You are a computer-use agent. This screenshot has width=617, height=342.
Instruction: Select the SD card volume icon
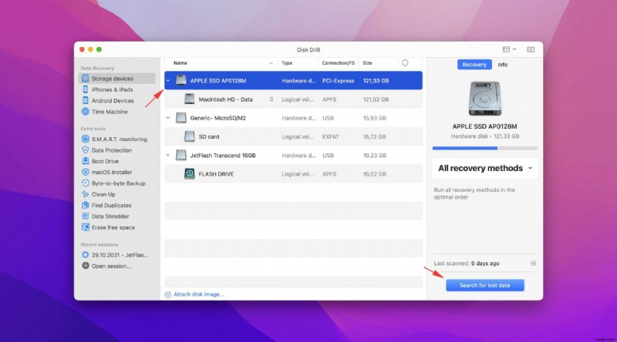pyautogui.click(x=189, y=136)
